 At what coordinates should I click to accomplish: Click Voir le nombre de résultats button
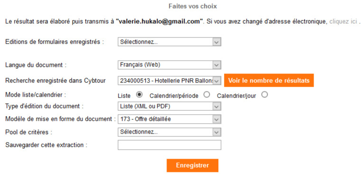pyautogui.click(x=269, y=80)
